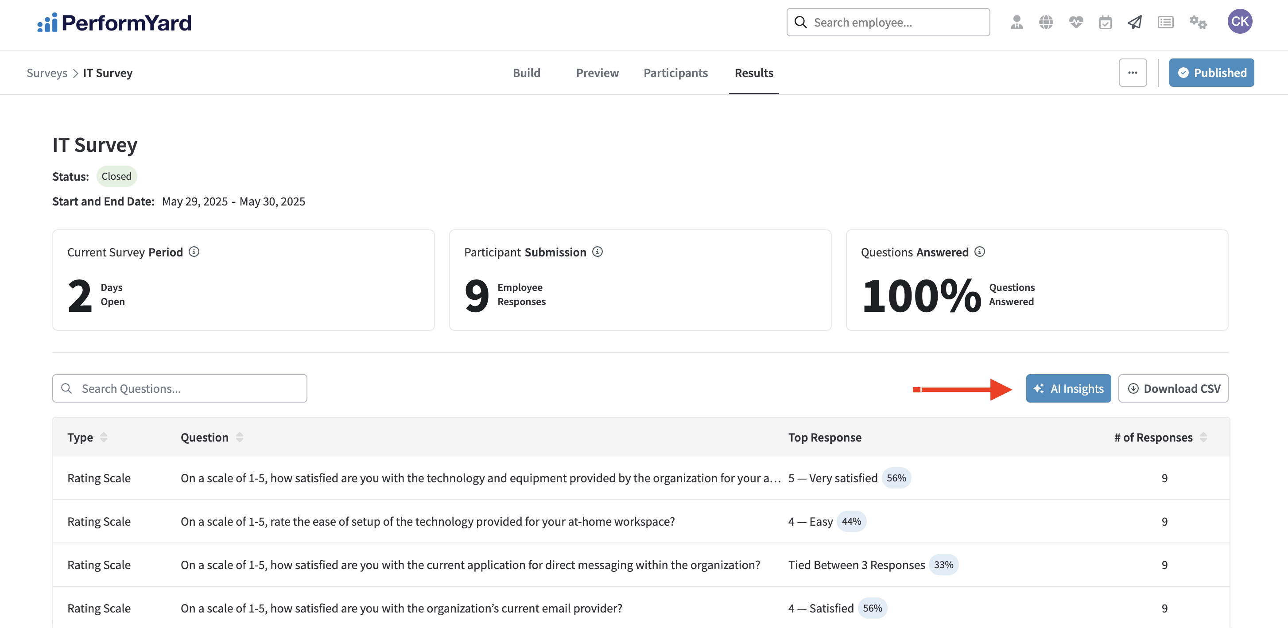Switch to the Build tab
1288x628 pixels.
click(x=527, y=73)
